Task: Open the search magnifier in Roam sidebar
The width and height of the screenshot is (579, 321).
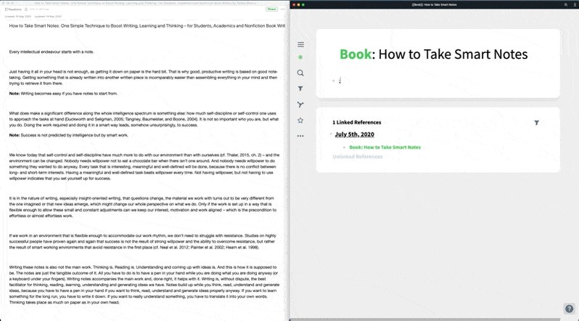Action: point(300,73)
